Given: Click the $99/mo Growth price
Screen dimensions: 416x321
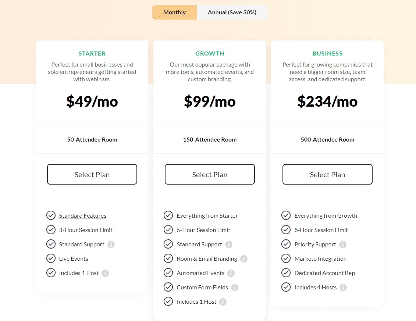Looking at the screenshot, I should pos(210,101).
